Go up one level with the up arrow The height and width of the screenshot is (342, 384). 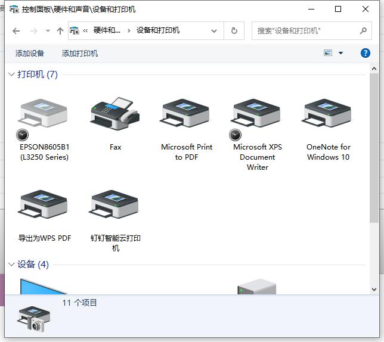click(x=60, y=31)
